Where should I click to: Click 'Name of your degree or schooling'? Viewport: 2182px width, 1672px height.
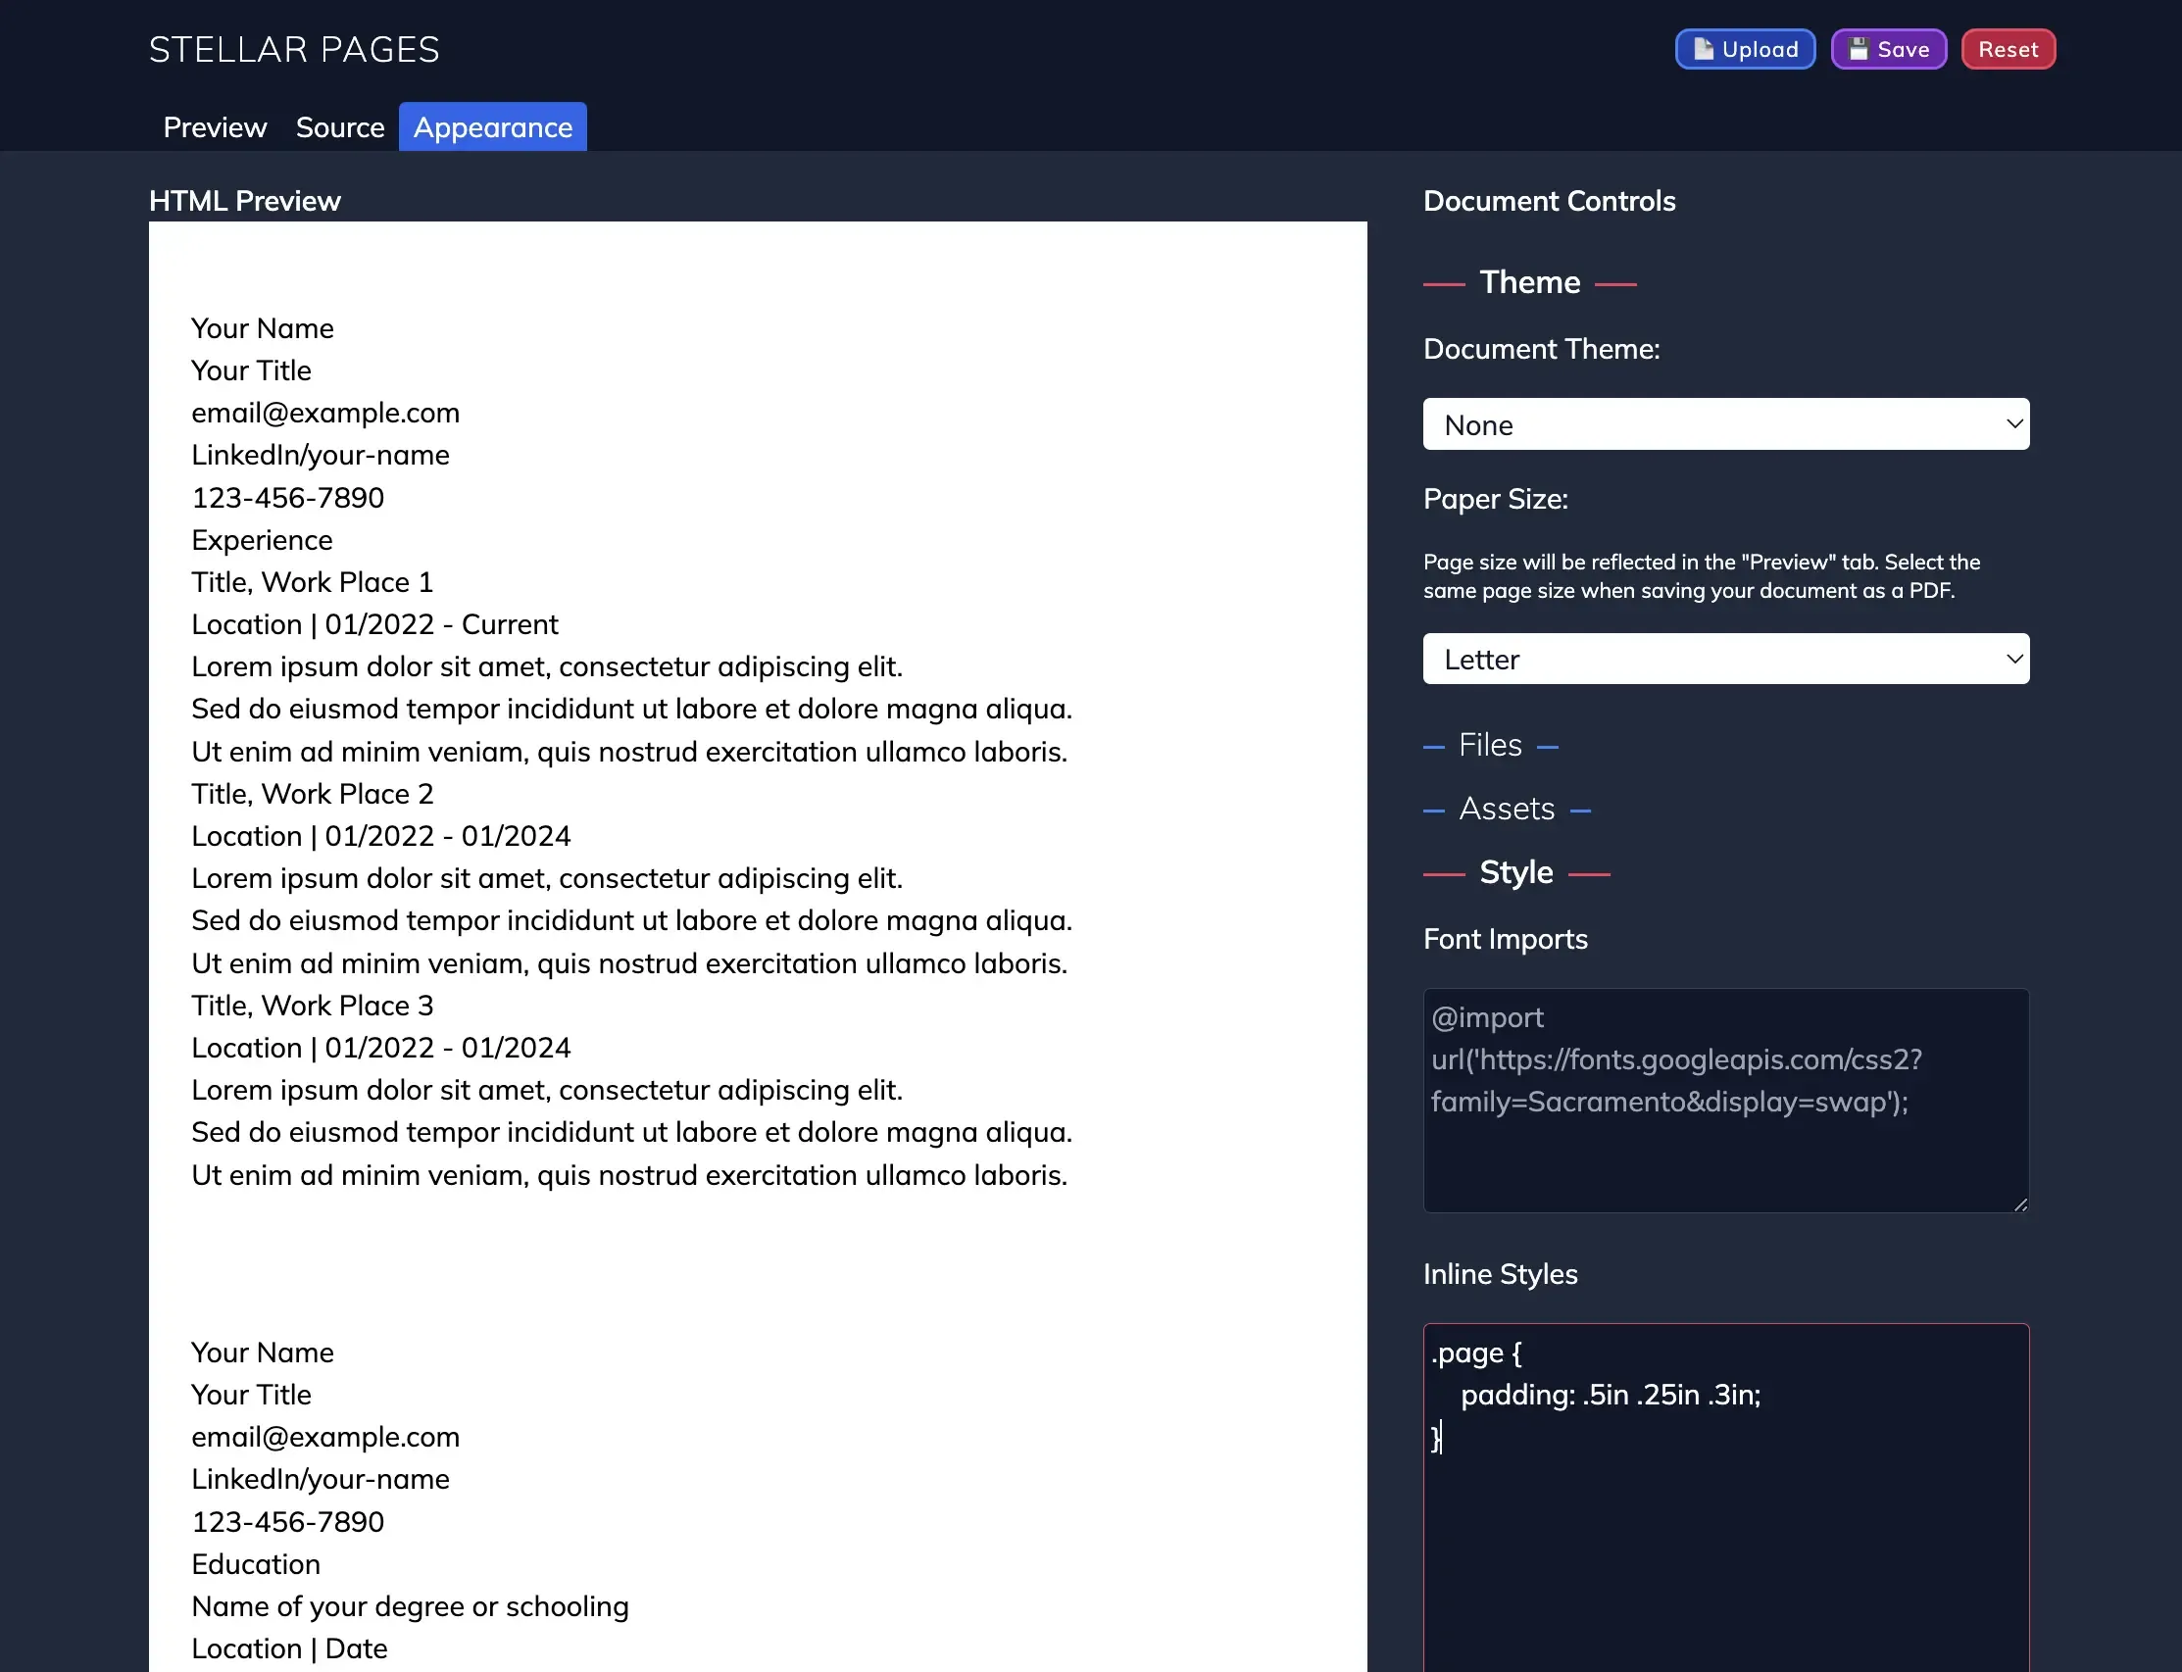pos(410,1606)
